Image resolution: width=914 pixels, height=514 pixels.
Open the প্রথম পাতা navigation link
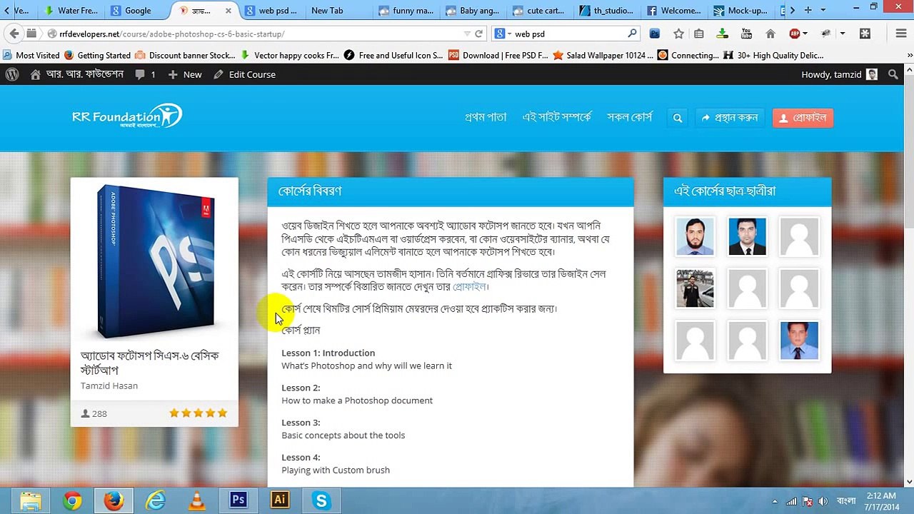[486, 118]
